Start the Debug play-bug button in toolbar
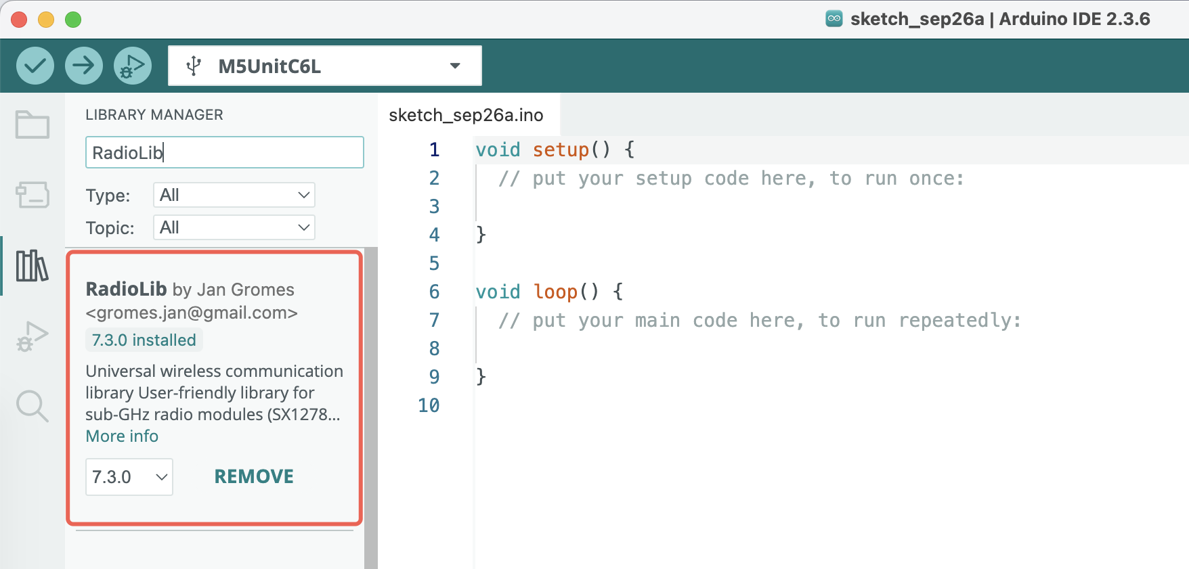This screenshot has width=1189, height=569. tap(133, 66)
